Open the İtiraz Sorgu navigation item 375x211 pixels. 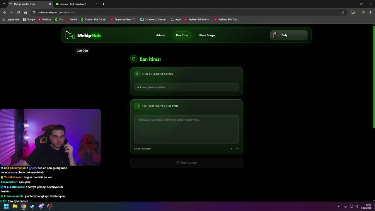tap(207, 35)
